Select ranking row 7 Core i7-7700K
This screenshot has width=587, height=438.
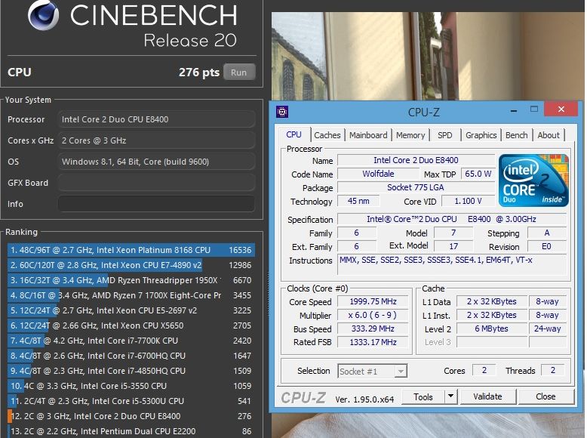(131, 341)
